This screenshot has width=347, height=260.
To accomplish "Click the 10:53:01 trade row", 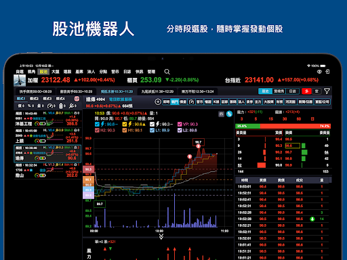I will coord(283,187).
